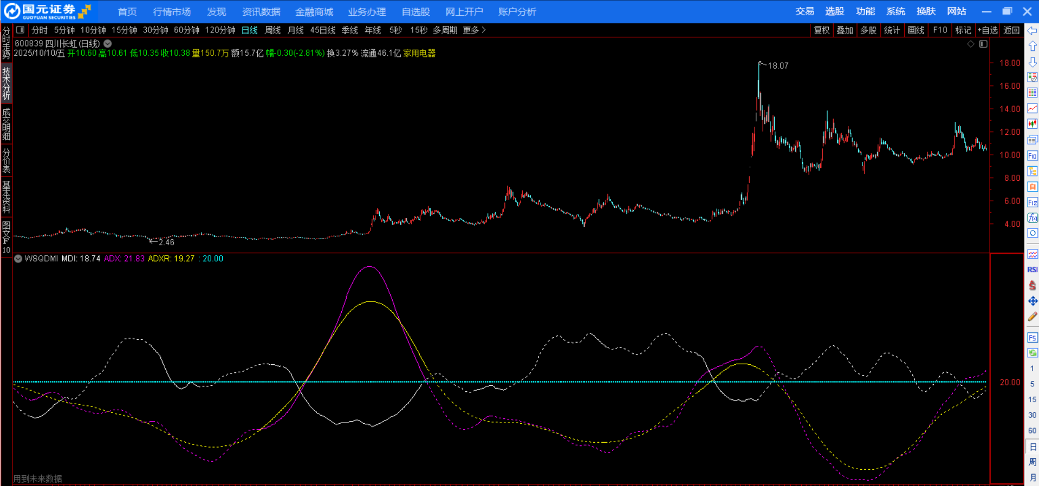This screenshot has width=1039, height=486.
Task: Open the WSQDMI indicator dropdown arrow
Action: 18,259
